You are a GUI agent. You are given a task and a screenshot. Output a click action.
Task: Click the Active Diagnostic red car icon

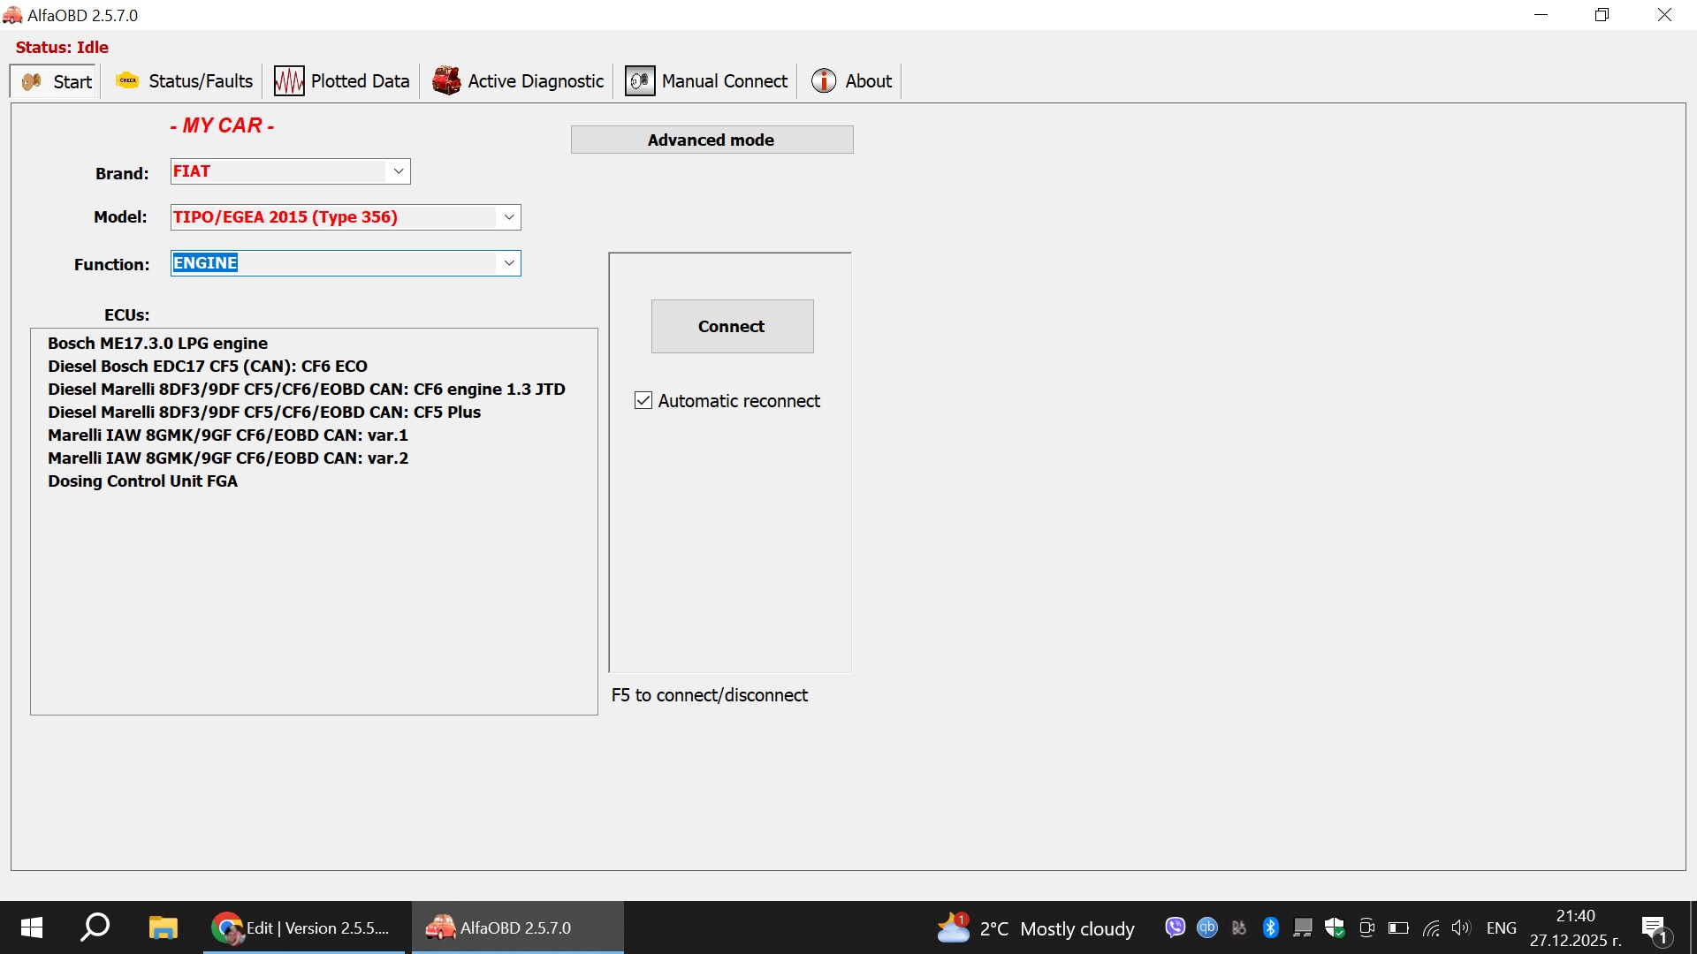coord(445,80)
